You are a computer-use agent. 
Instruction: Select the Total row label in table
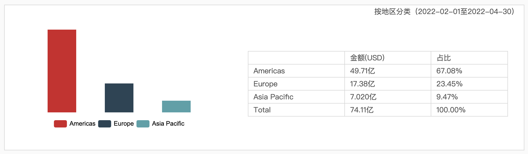pyautogui.click(x=262, y=110)
